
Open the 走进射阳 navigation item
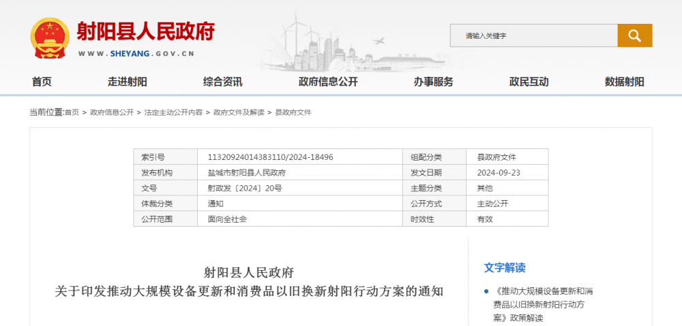[x=128, y=82]
